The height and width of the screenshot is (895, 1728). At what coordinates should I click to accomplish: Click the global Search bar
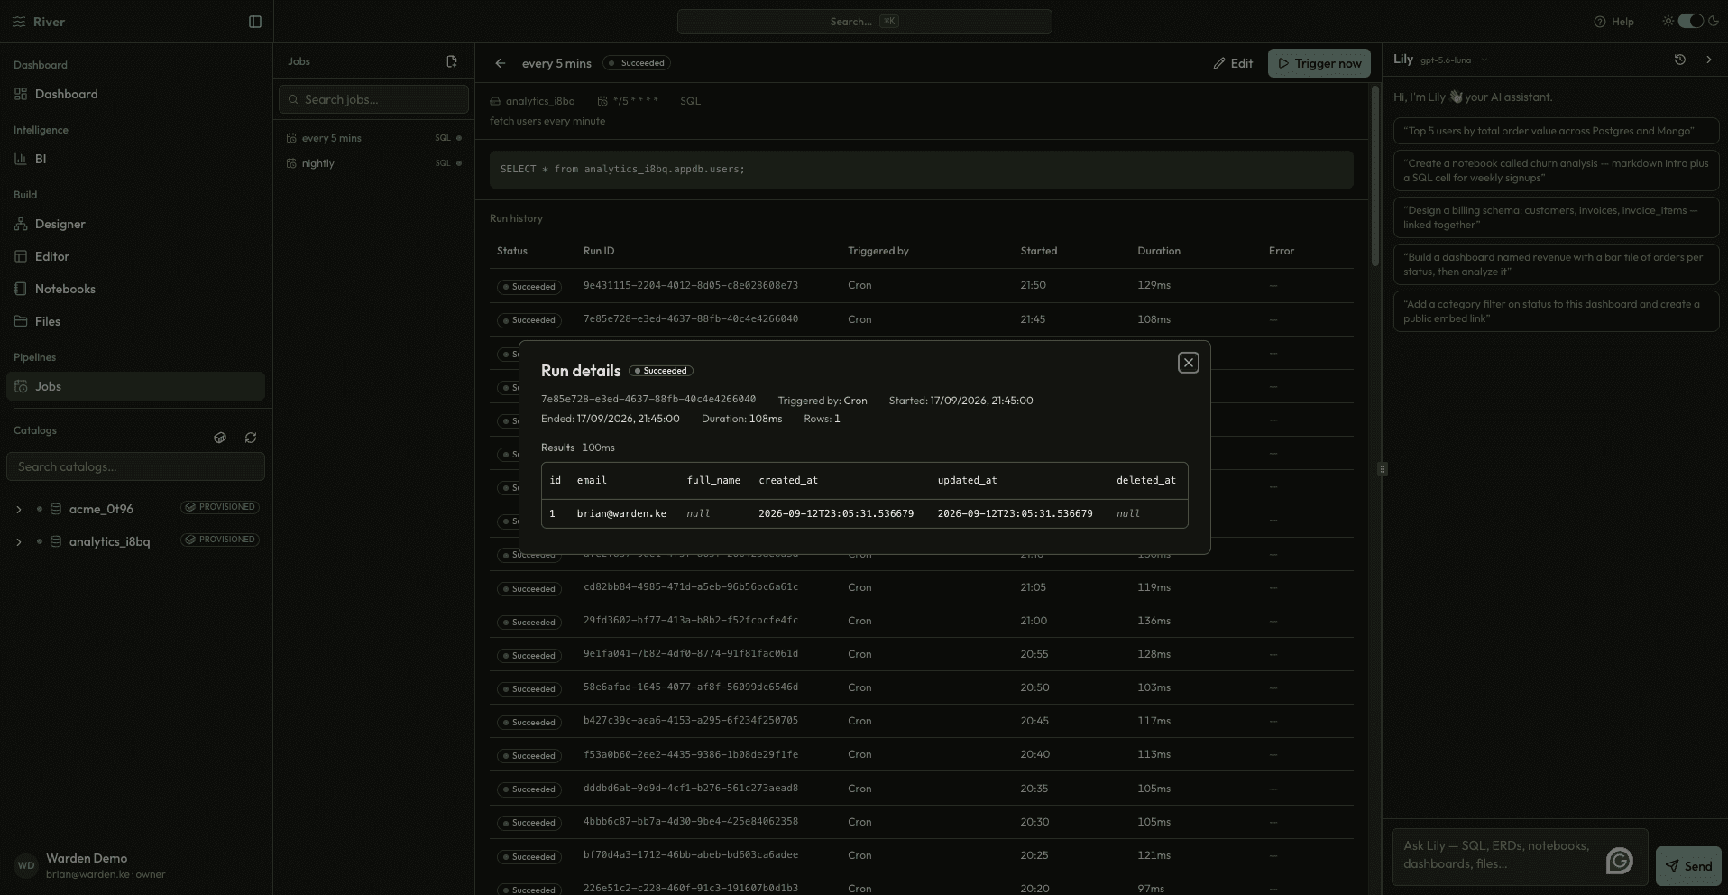[x=864, y=22]
